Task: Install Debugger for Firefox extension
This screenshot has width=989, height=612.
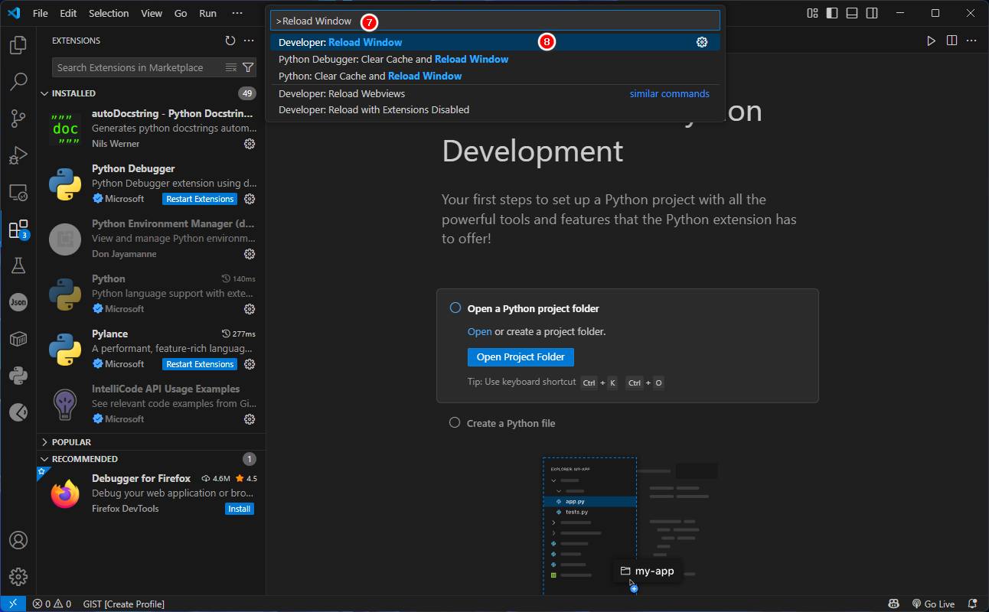Action: tap(240, 509)
